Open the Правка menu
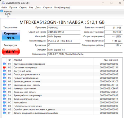Image resolution: width=124 pixels, height=118 pixels. coord(13,7)
